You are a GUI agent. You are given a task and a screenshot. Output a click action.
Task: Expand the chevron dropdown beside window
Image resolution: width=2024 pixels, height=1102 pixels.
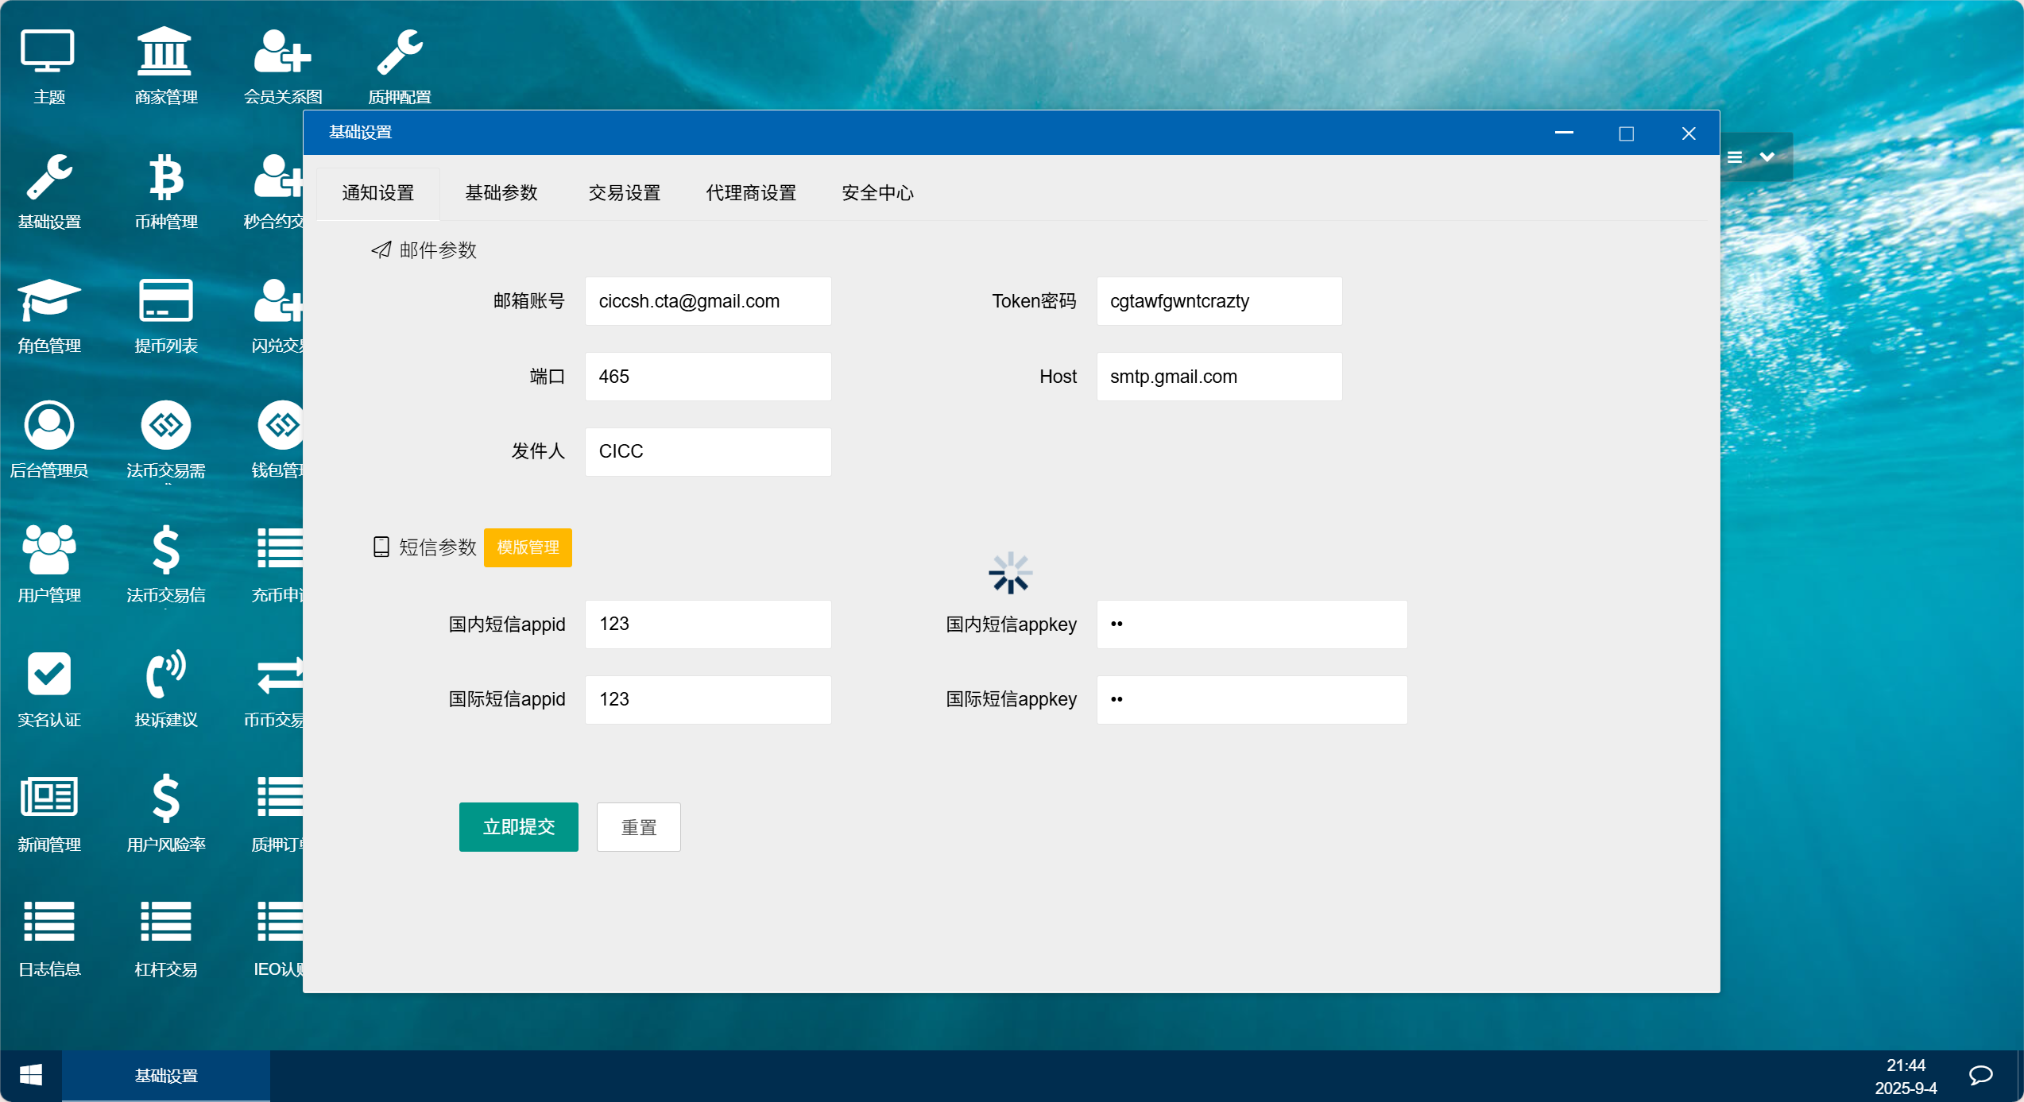pos(1767,157)
